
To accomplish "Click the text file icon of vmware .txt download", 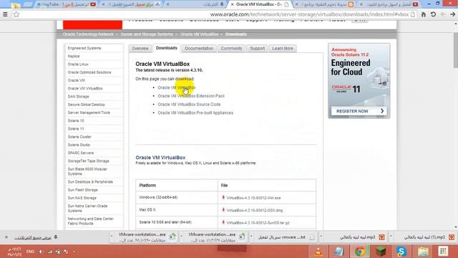I will (312, 237).
